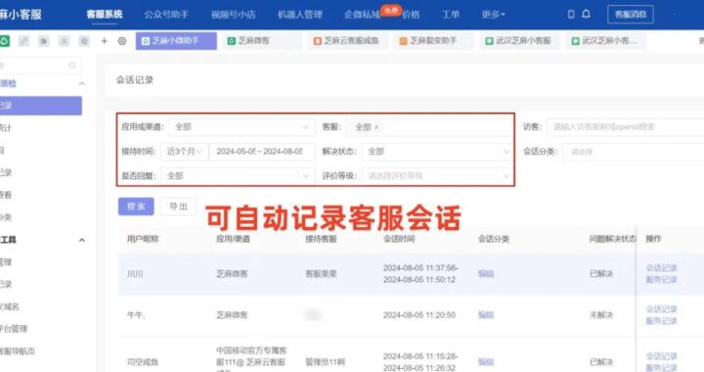Click the 未解决 status cell
Screen dimensions: 704x372
[x=601, y=315]
